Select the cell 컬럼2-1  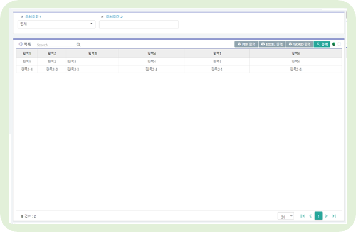click(x=27, y=69)
